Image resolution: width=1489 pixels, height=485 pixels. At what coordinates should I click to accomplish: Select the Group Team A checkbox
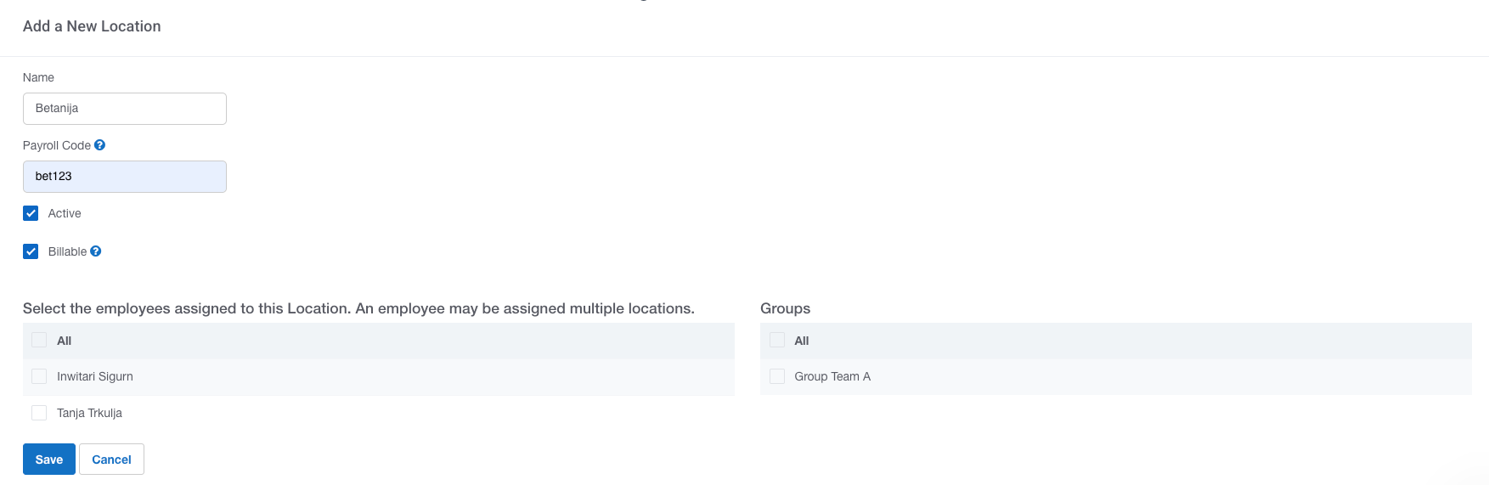point(777,376)
